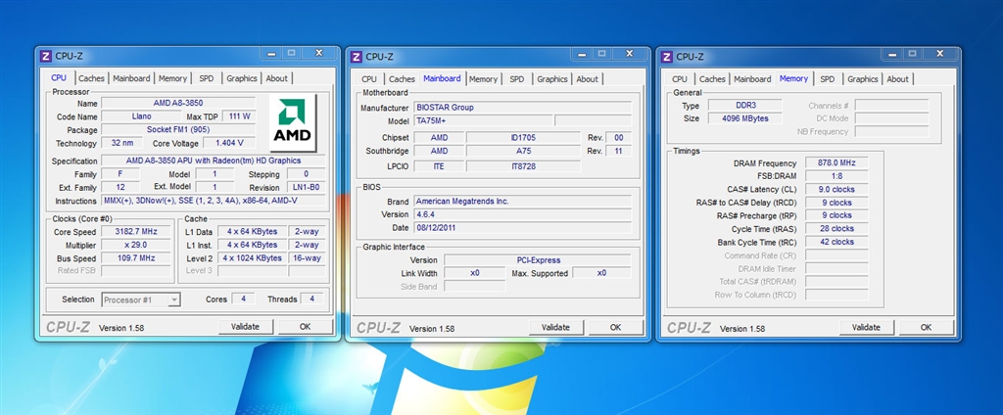Click the Bank Cycle Time 42 clocks value
This screenshot has width=1003, height=415.
coord(836,242)
